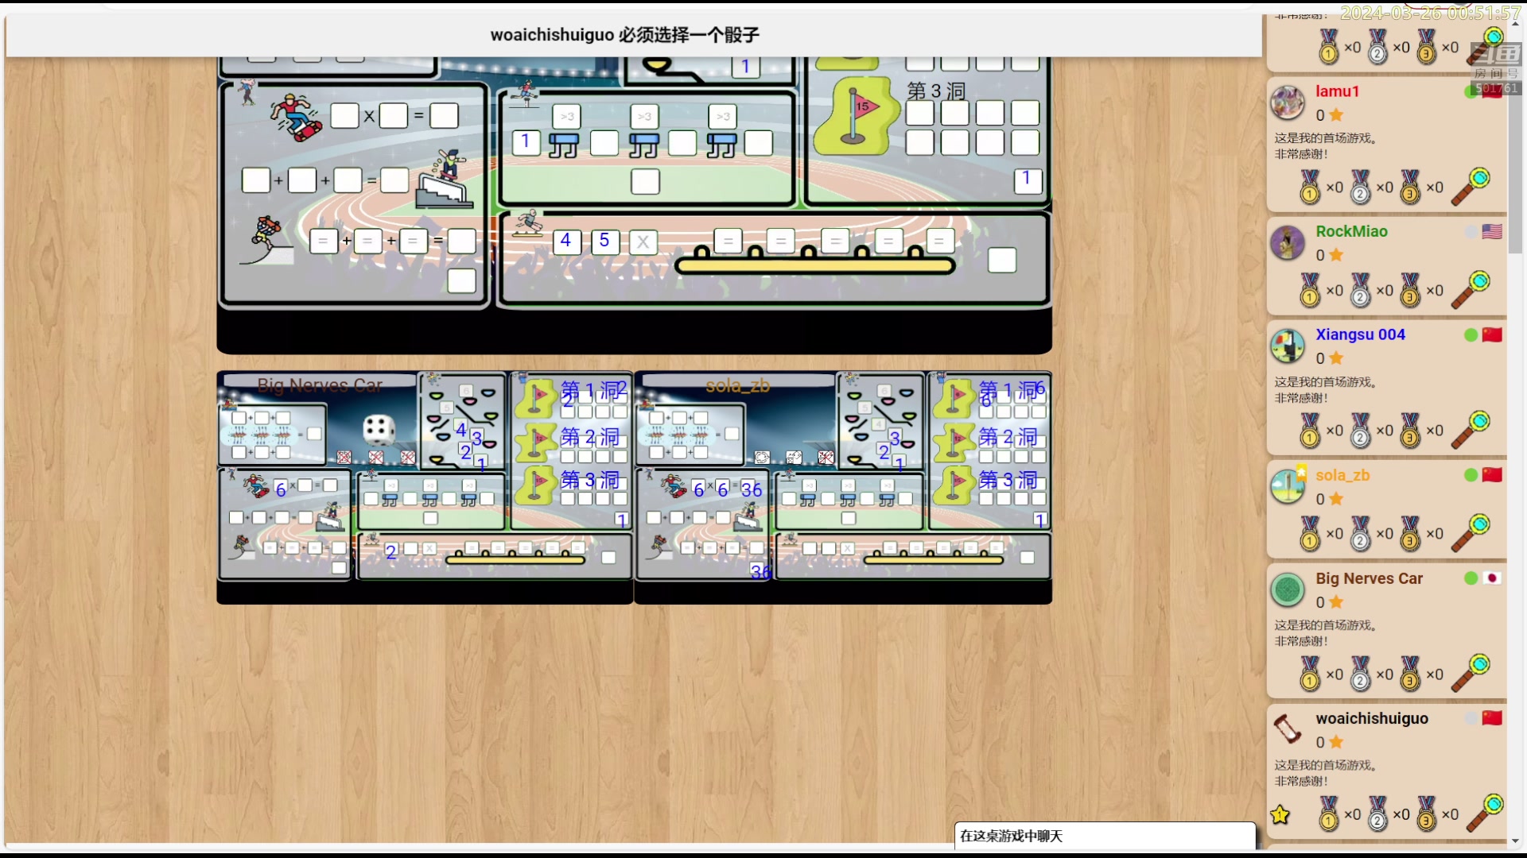1527x858 pixels.
Task: Focus the table chat input field
Action: (1104, 836)
